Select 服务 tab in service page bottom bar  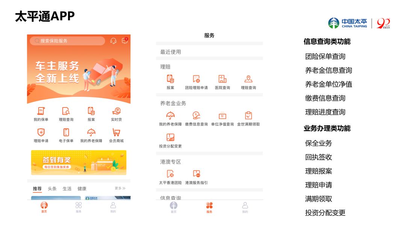tap(209, 207)
